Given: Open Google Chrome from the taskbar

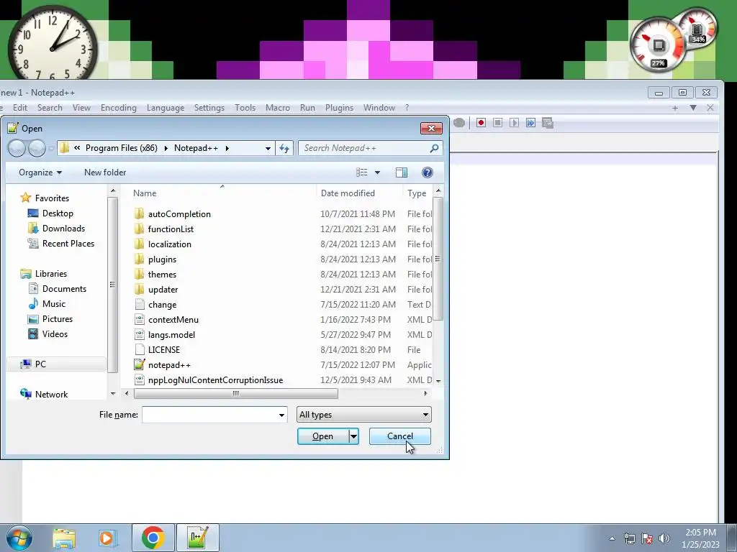Looking at the screenshot, I should tap(153, 538).
